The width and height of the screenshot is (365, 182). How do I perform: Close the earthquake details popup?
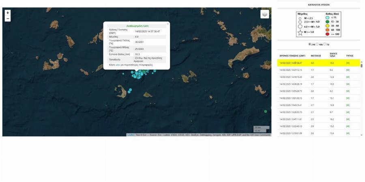point(167,24)
